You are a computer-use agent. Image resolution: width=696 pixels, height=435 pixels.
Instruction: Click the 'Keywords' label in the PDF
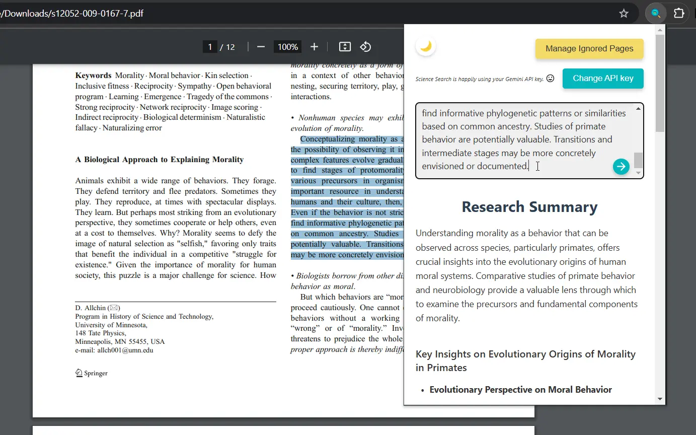(x=93, y=76)
